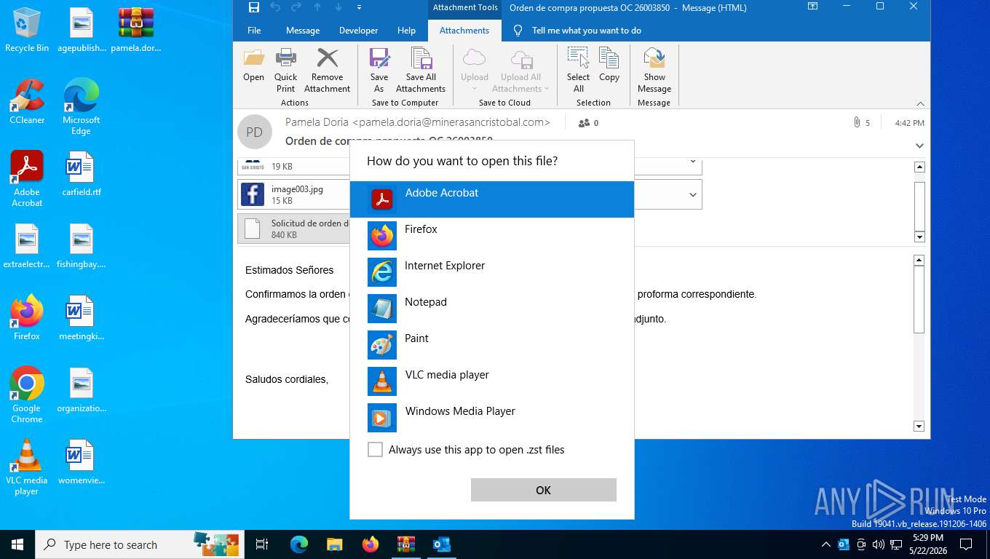Viewport: 990px width, 559px height.
Task: Click Copy in Selection group
Action: (609, 66)
